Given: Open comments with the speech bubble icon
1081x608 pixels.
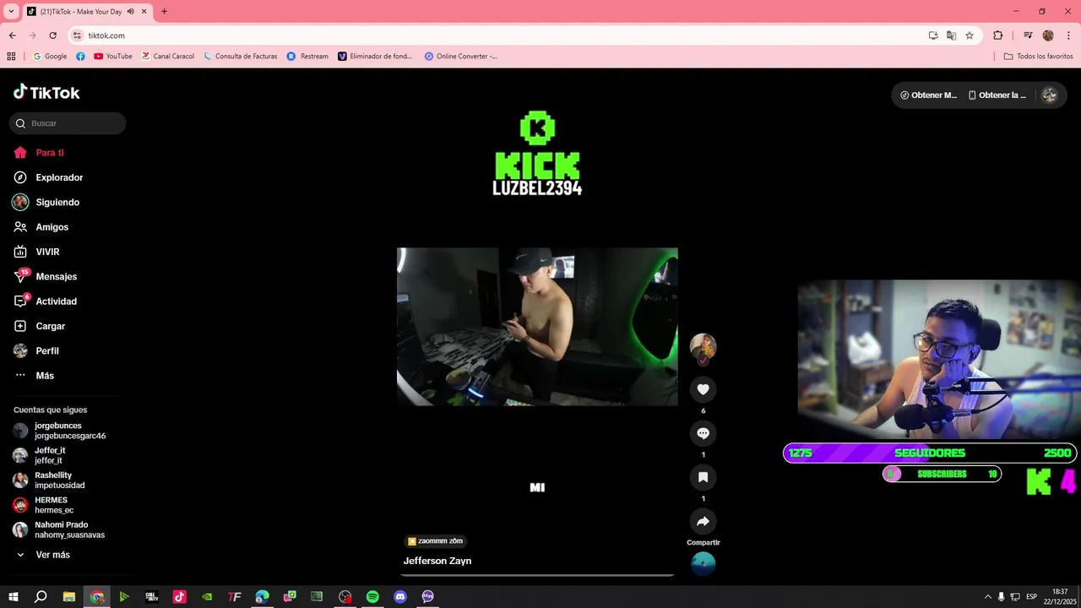Looking at the screenshot, I should (703, 433).
